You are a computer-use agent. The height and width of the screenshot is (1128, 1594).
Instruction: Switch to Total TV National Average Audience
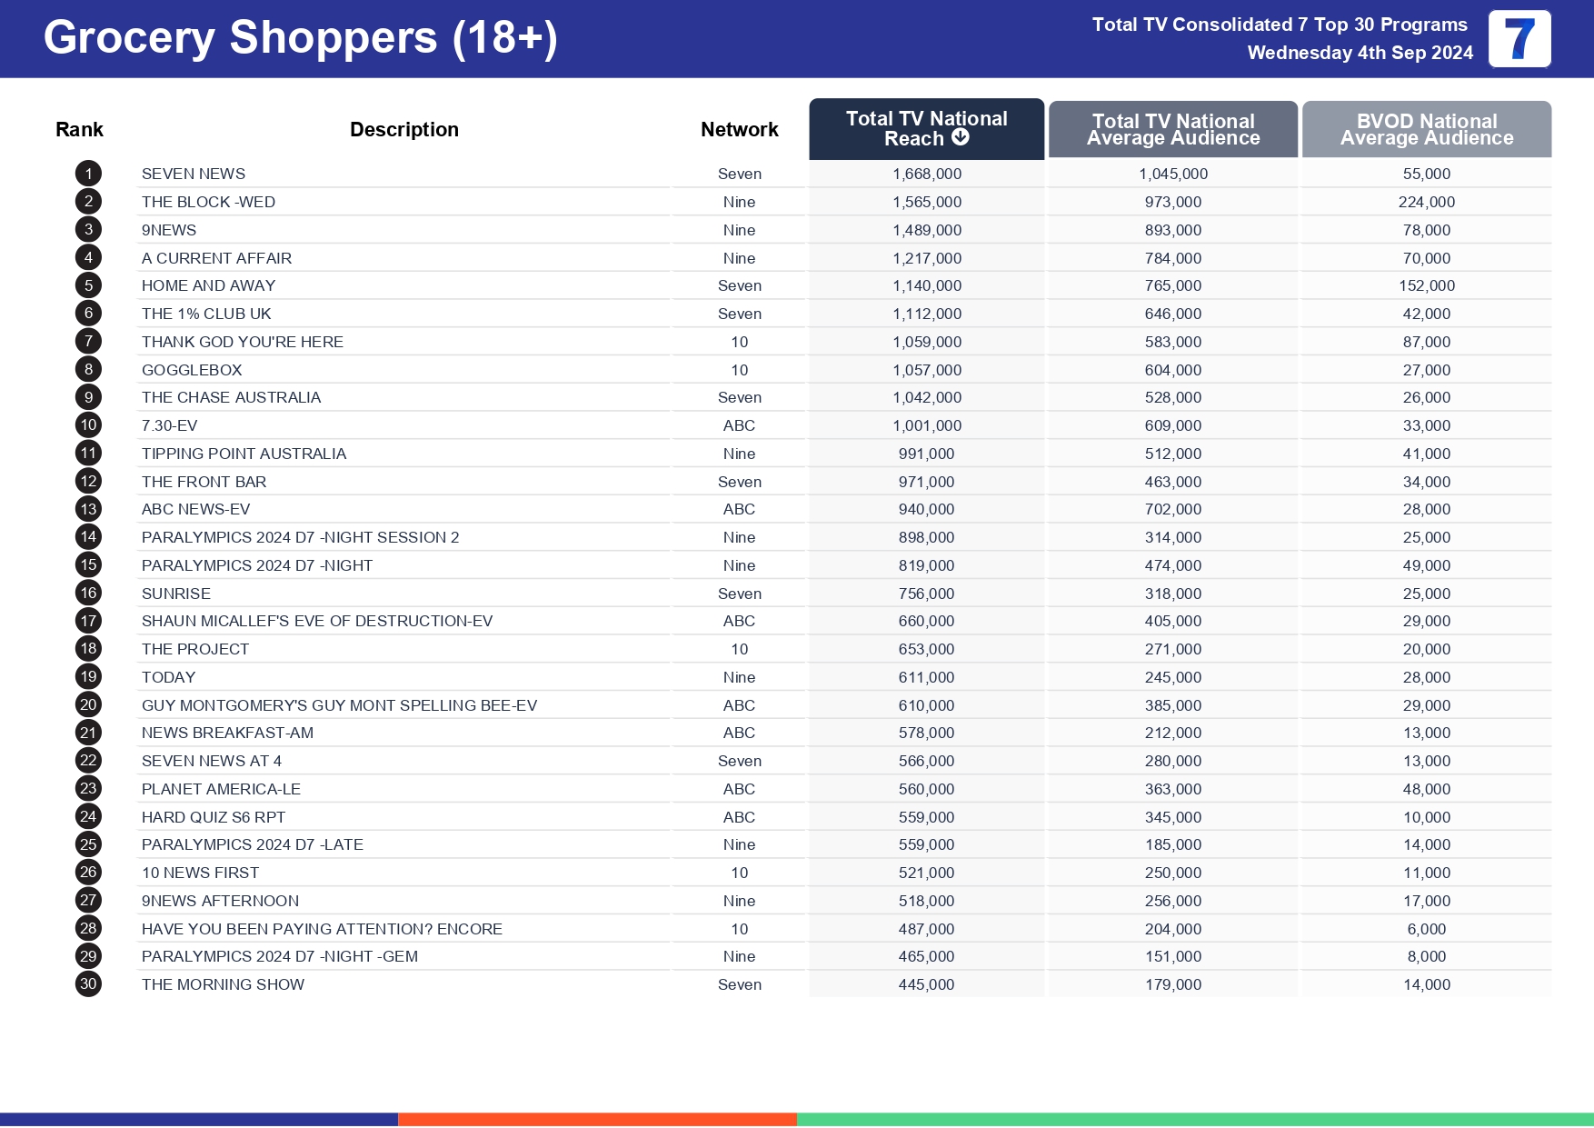[1172, 129]
